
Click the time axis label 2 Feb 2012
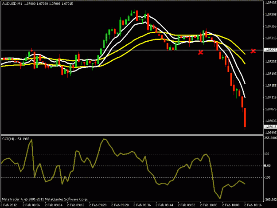9,205
